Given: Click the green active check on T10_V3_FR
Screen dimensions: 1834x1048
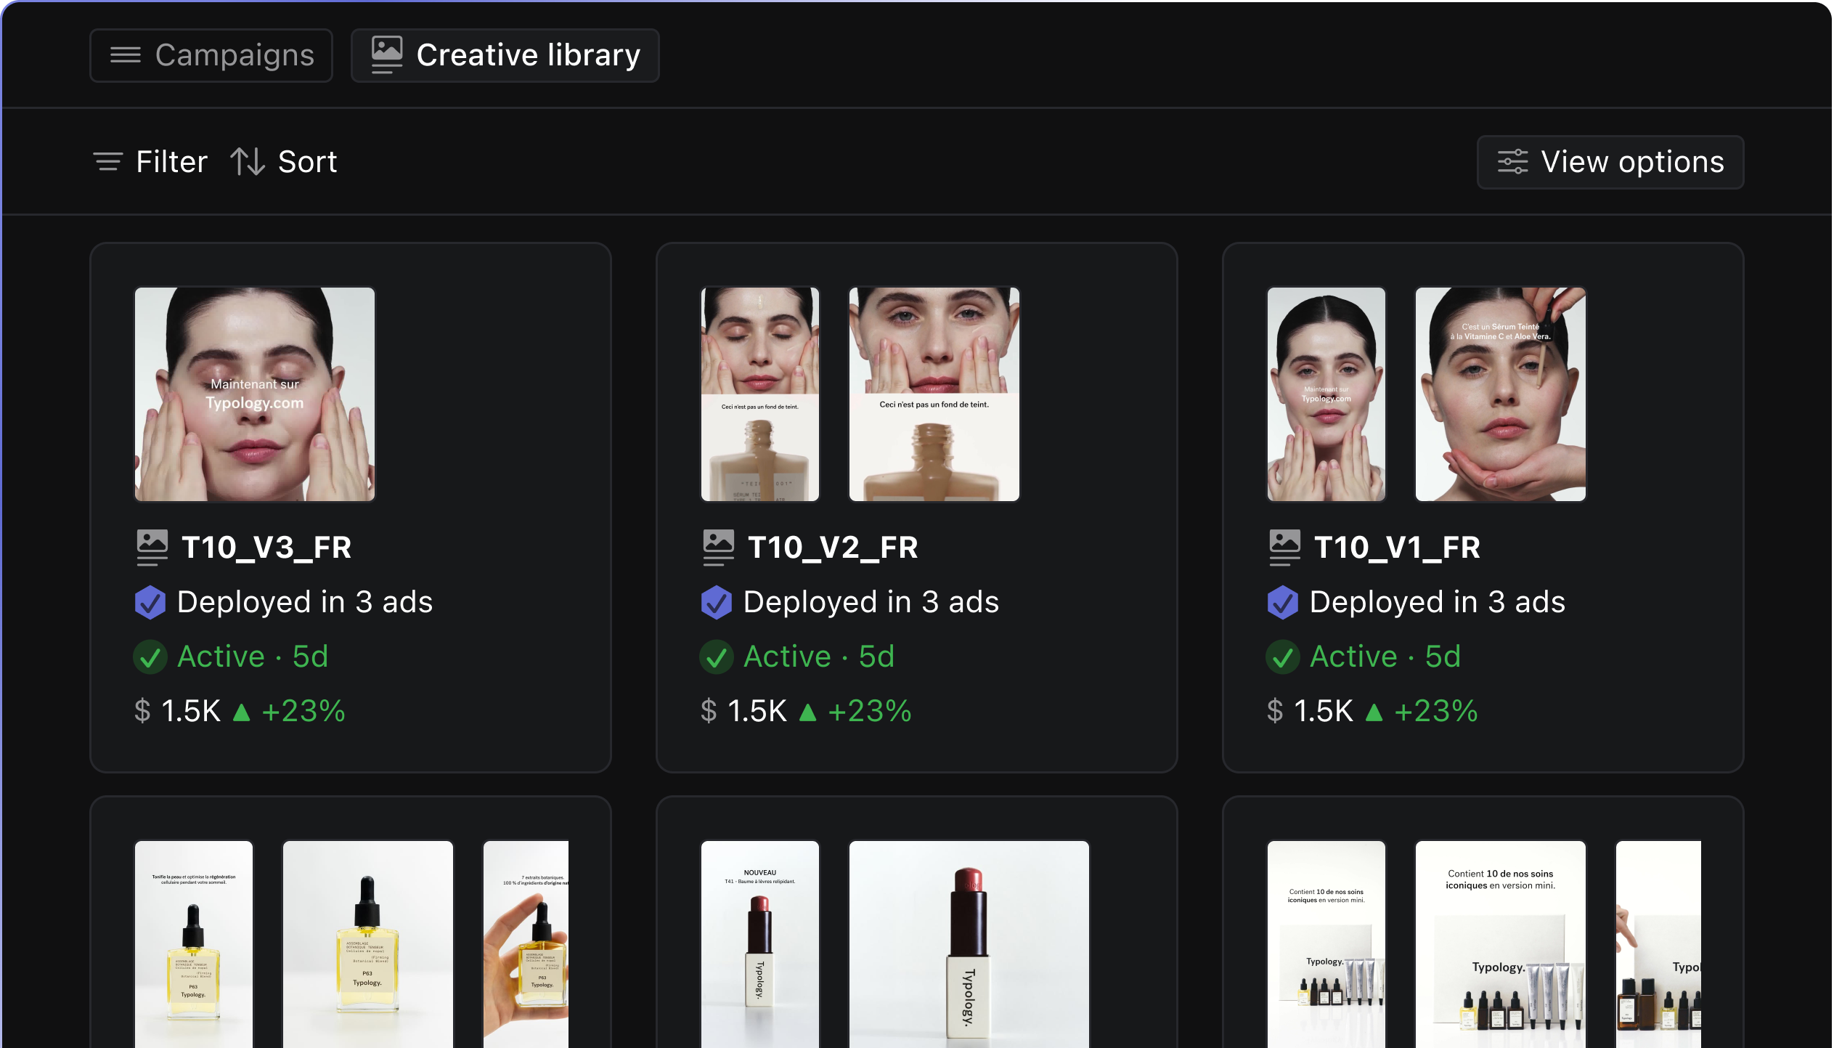Looking at the screenshot, I should (150, 657).
